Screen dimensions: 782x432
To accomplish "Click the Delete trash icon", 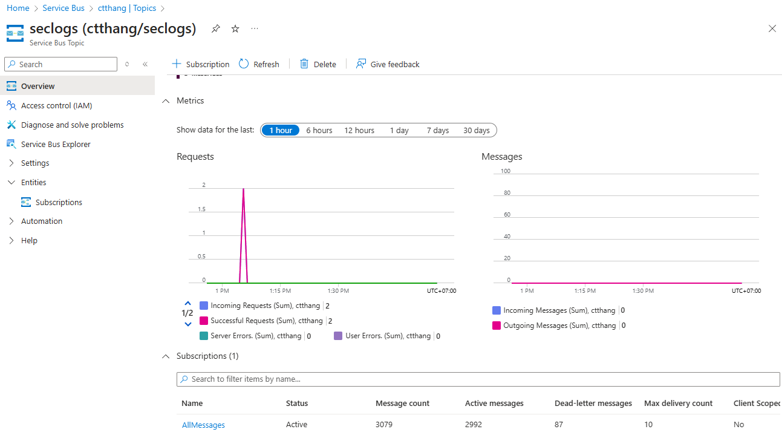I will (304, 64).
